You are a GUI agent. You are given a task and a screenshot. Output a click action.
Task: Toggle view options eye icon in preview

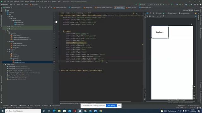point(147,16)
